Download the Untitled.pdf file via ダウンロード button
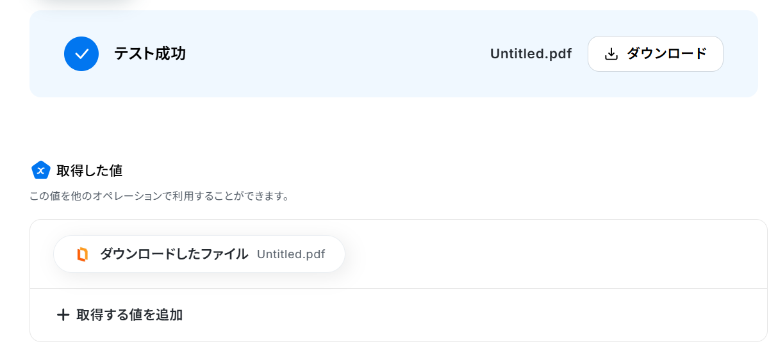778x360 pixels. (655, 54)
